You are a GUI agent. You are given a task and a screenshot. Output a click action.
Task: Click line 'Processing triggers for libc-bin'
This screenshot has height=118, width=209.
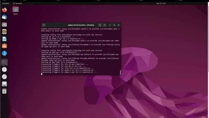[x=68, y=68]
